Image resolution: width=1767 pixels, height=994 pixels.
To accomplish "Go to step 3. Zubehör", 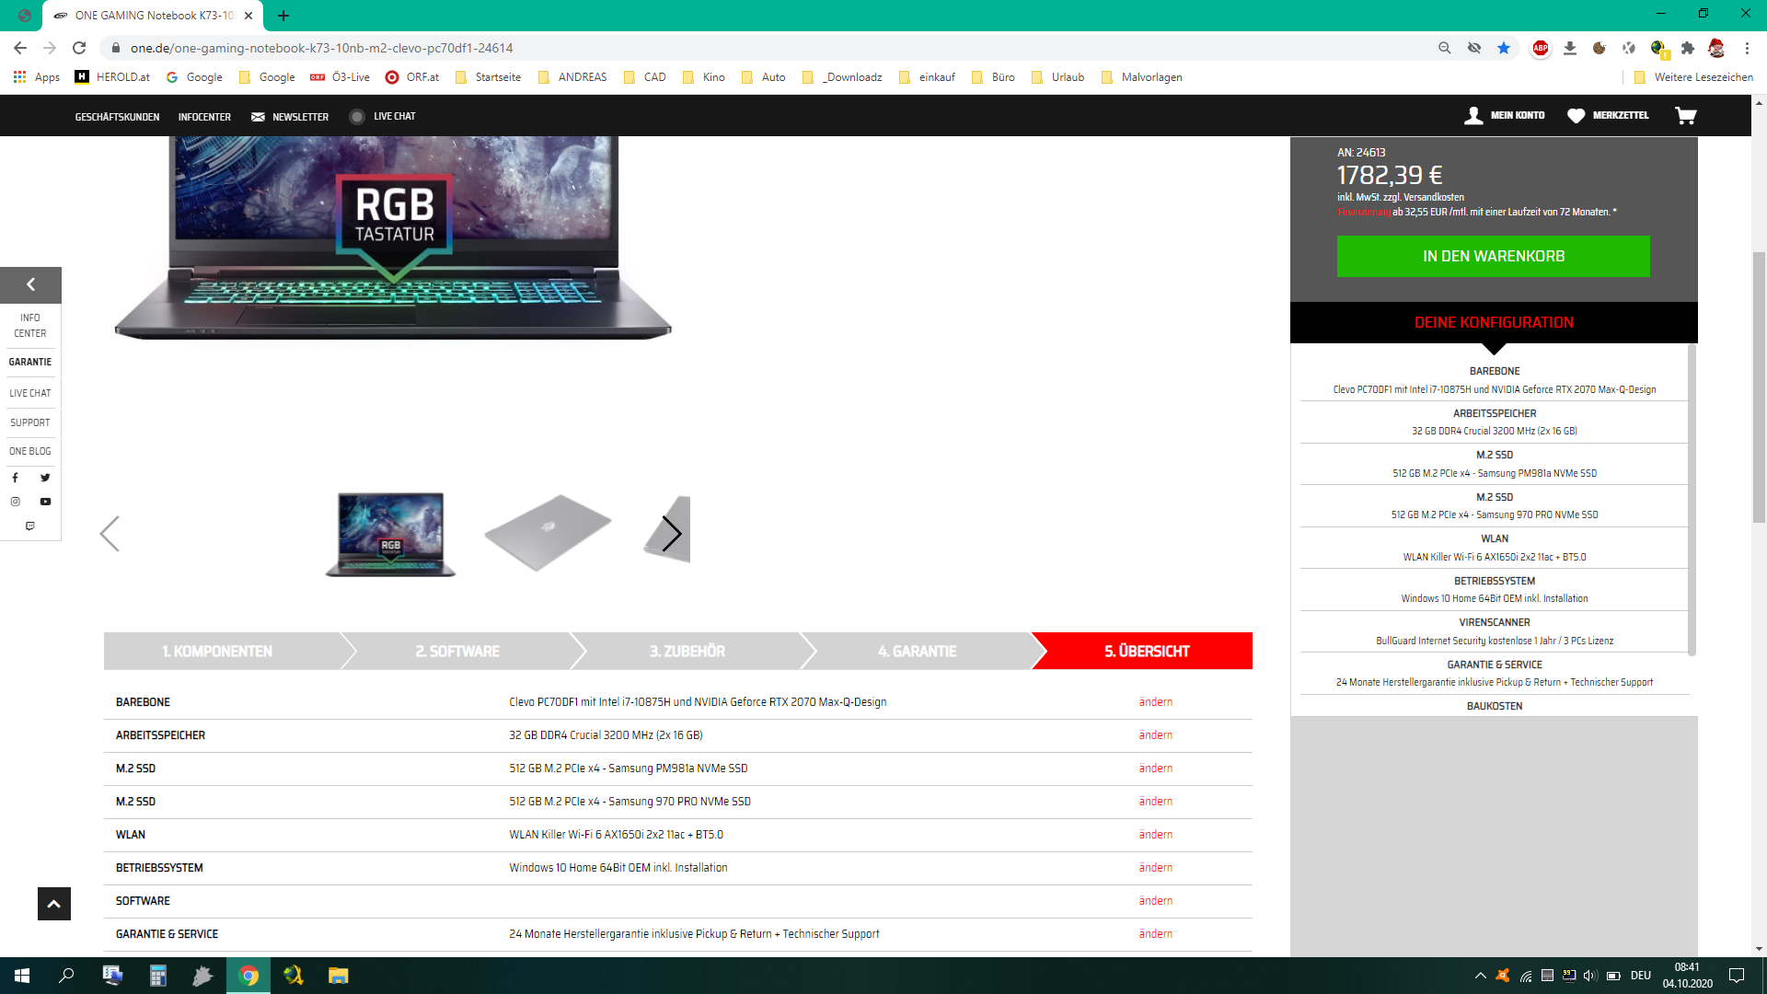I will pyautogui.click(x=687, y=652).
